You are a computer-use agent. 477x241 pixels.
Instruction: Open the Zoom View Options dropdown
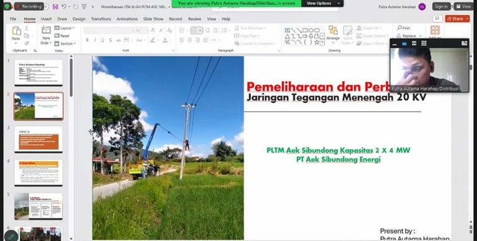click(322, 3)
